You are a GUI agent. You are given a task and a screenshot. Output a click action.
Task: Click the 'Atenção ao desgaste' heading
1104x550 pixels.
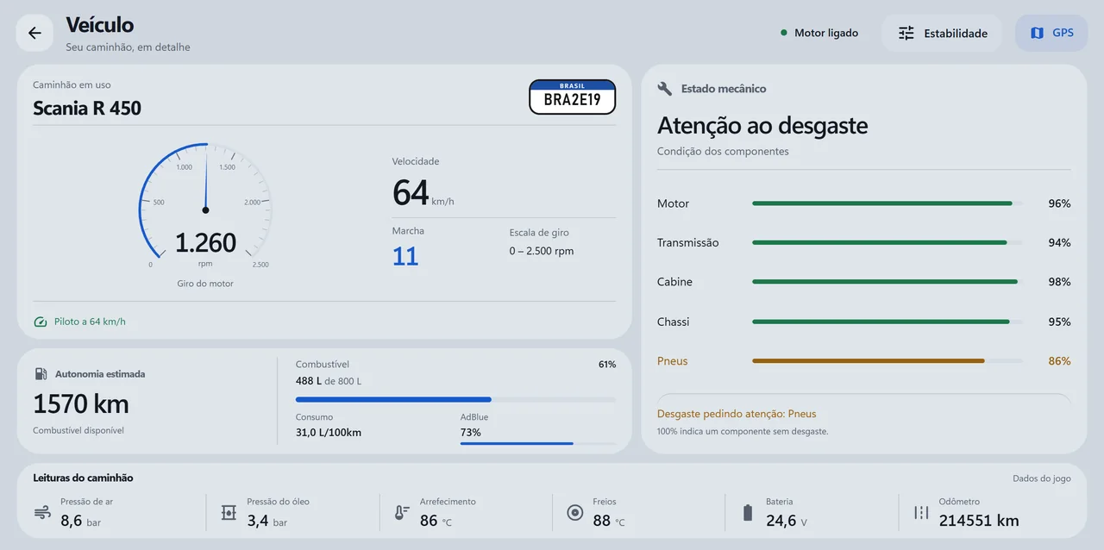point(762,126)
